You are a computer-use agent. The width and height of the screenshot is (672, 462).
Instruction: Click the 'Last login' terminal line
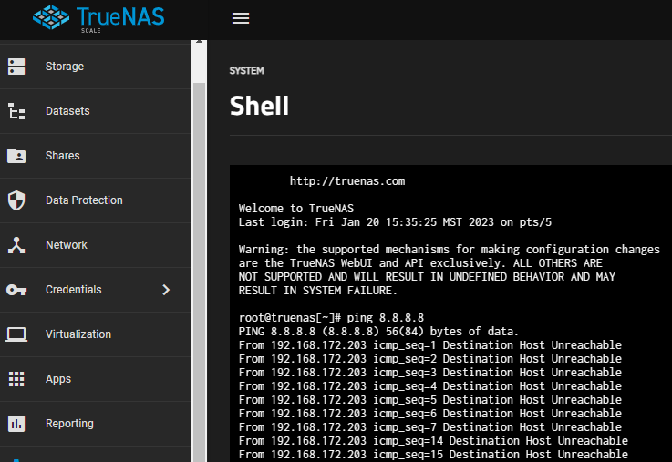tap(395, 222)
